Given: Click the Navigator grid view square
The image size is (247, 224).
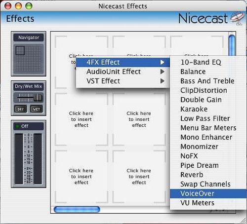Looking at the screenshot, I should click(x=20, y=50).
